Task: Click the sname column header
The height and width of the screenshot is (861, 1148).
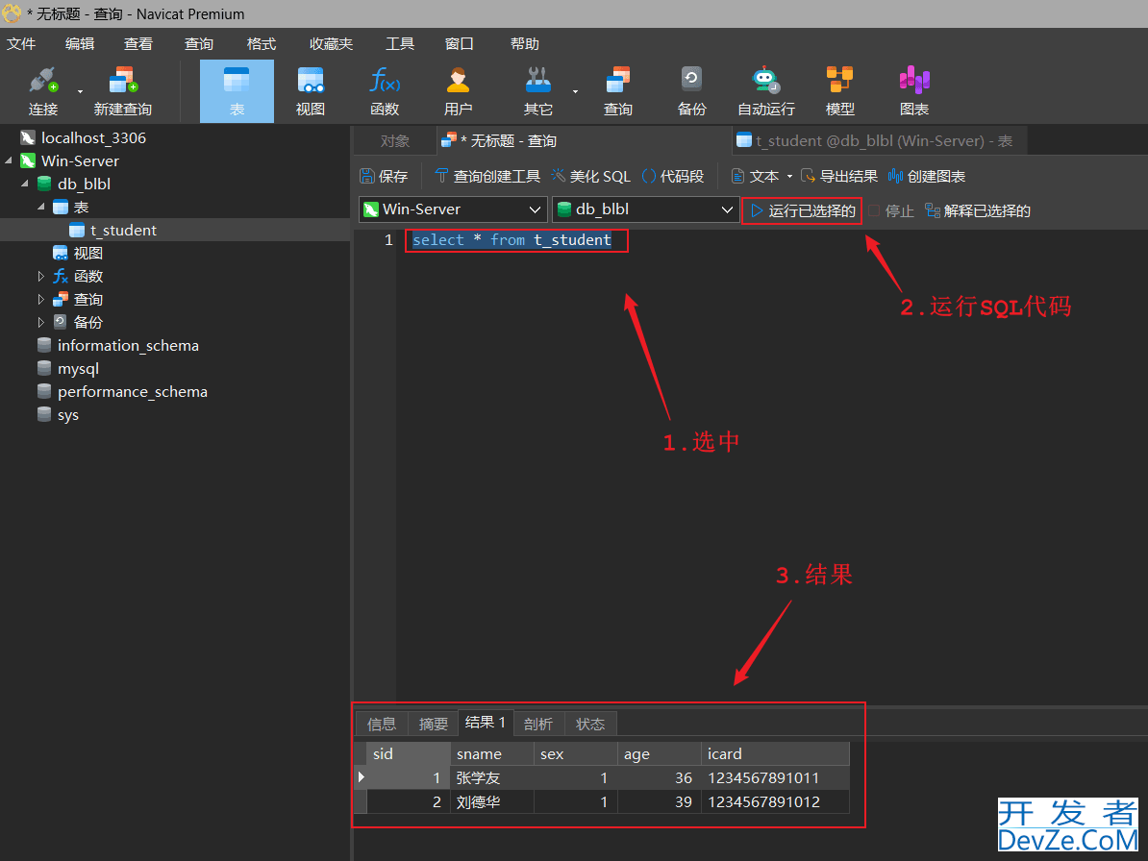Action: click(492, 754)
